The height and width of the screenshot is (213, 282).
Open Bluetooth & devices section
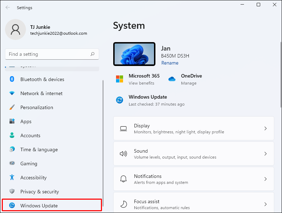52,79
